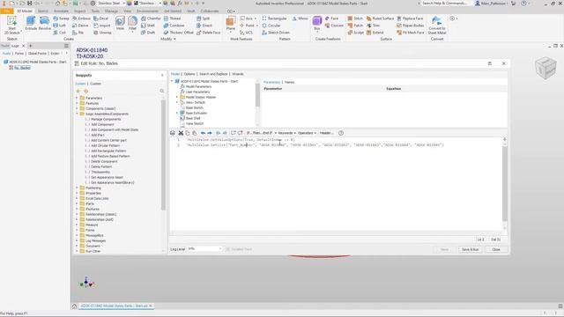Switch to the Options tab in rule editor
Viewport: 564px width, 317px height.
click(189, 74)
